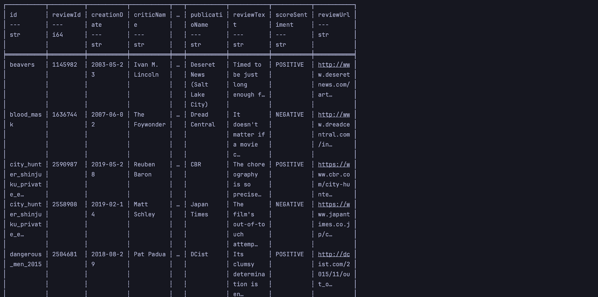The height and width of the screenshot is (297, 598).
Task: Click the reviewId column header
Action: 66,15
